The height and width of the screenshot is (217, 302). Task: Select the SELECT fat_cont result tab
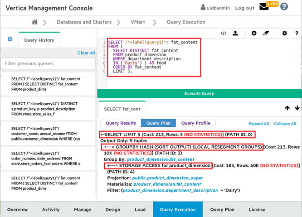pos(122,109)
